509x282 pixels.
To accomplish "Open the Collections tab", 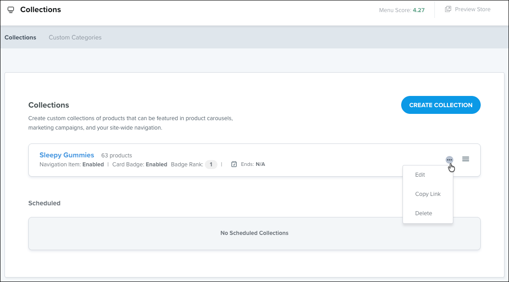I will (x=20, y=37).
